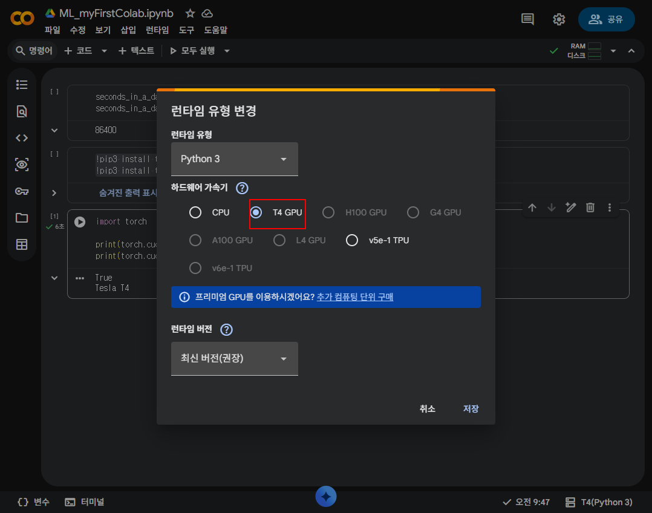The height and width of the screenshot is (513, 652).
Task: Open the 파일 menu
Action: coord(53,30)
